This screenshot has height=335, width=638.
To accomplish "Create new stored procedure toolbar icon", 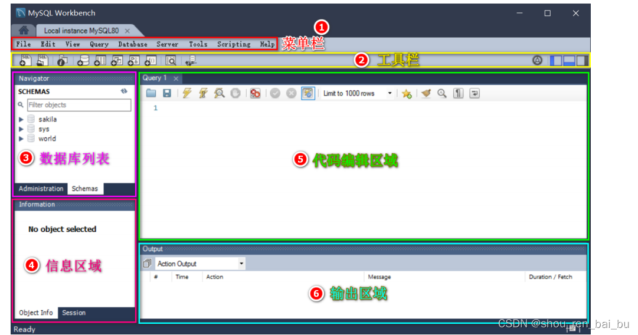I will pyautogui.click(x=134, y=61).
